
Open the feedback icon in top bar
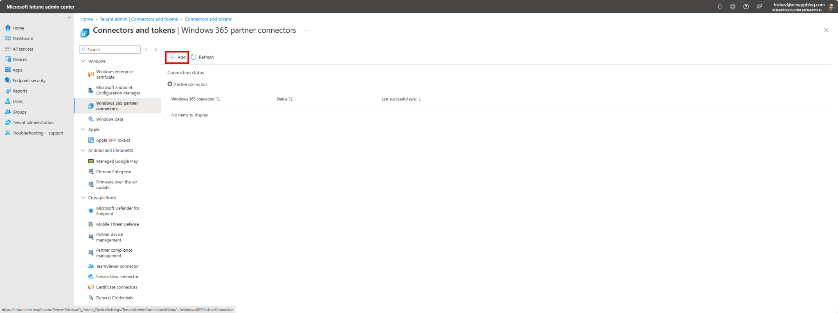click(x=759, y=7)
